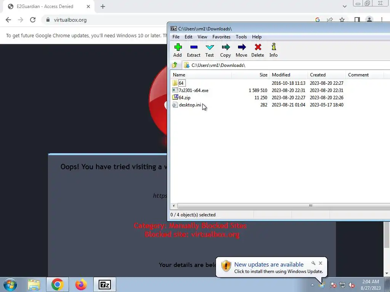
Task: View site info via the lock icon
Action: click(48, 20)
